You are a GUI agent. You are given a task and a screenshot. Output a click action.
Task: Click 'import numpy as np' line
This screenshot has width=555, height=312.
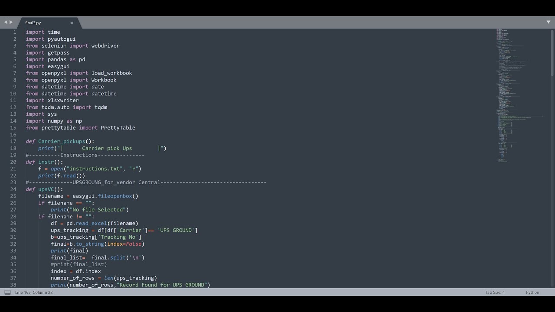tap(54, 121)
